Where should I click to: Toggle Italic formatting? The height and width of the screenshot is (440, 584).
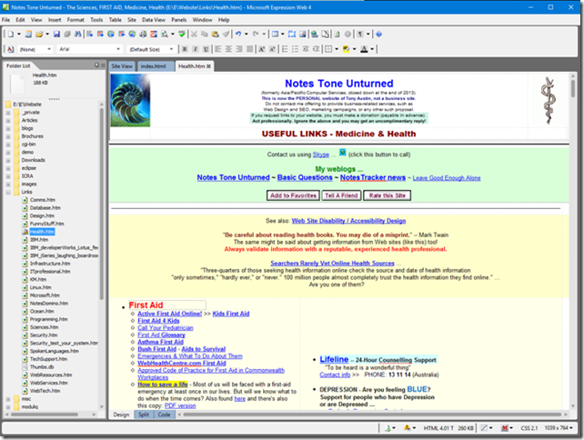pos(195,49)
